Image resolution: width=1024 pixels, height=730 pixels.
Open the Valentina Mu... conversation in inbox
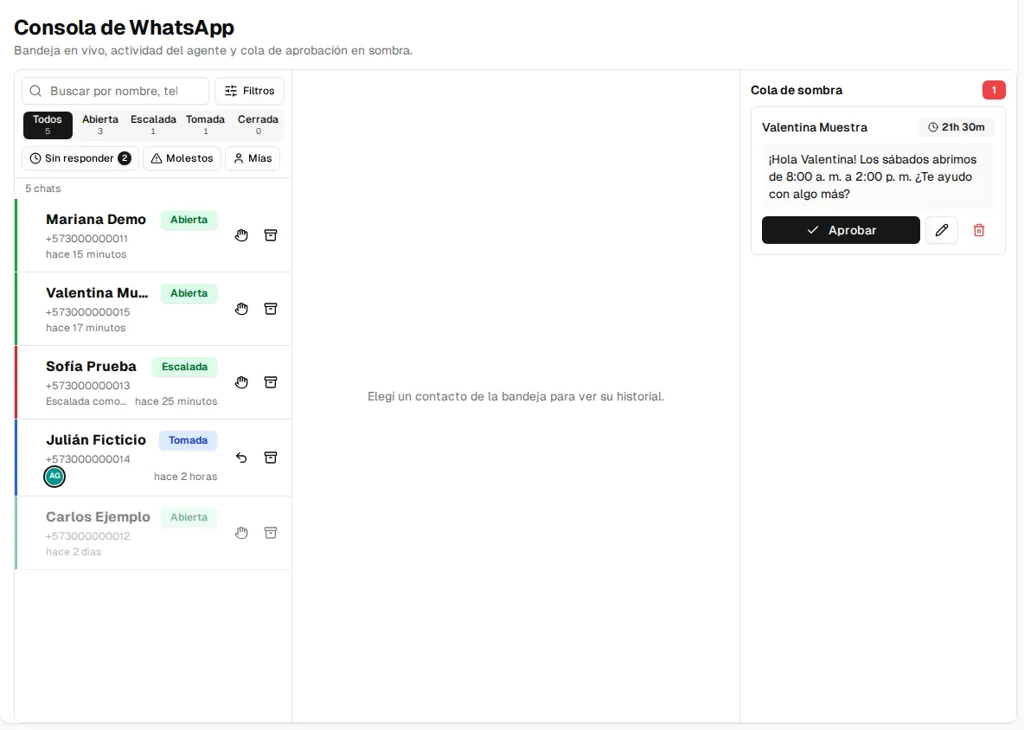point(153,309)
